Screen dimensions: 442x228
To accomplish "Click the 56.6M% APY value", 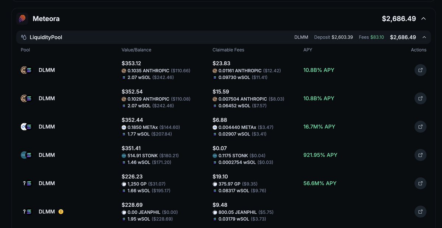I will [320, 183].
